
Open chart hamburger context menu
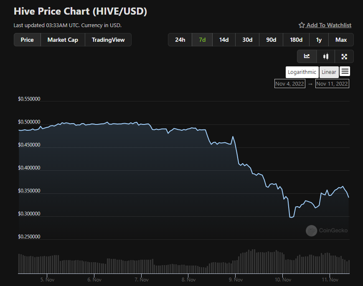pos(345,71)
